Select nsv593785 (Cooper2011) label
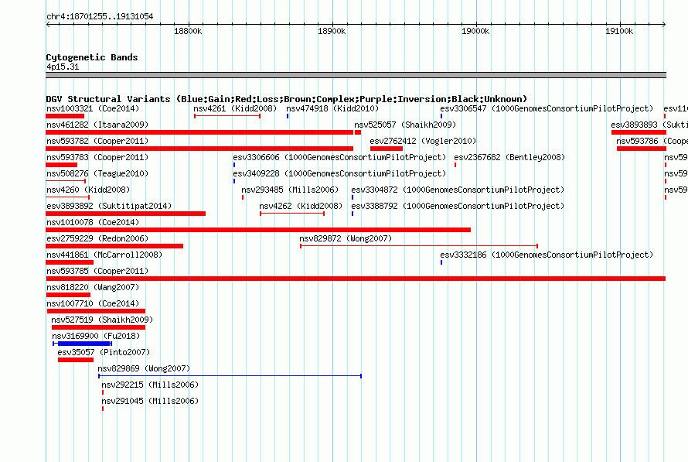Viewport: 688px width, 462px height. click(x=97, y=271)
